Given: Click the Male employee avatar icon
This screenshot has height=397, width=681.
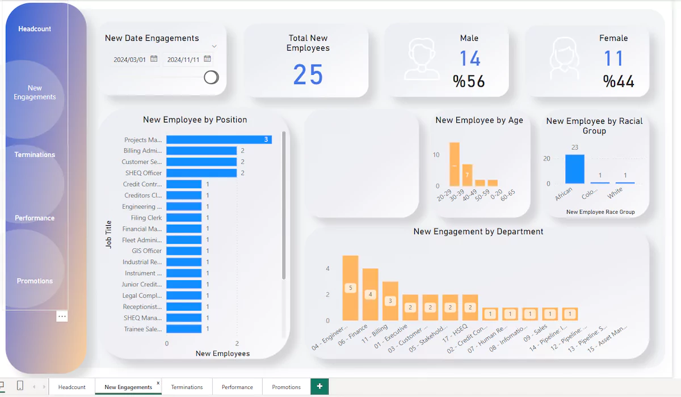Looking at the screenshot, I should (421, 59).
